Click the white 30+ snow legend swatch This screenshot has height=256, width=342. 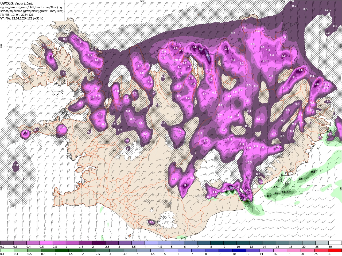pyautogui.click(x=335, y=243)
